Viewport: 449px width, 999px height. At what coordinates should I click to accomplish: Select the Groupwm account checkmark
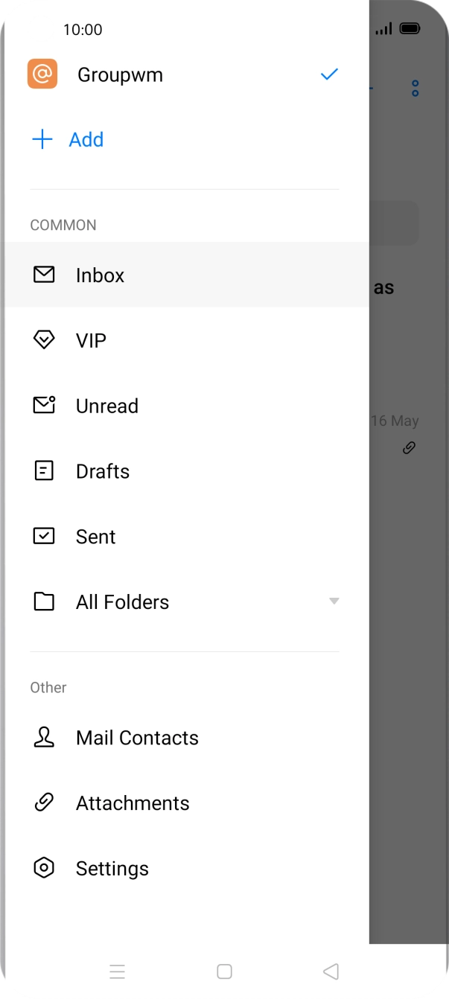point(328,74)
